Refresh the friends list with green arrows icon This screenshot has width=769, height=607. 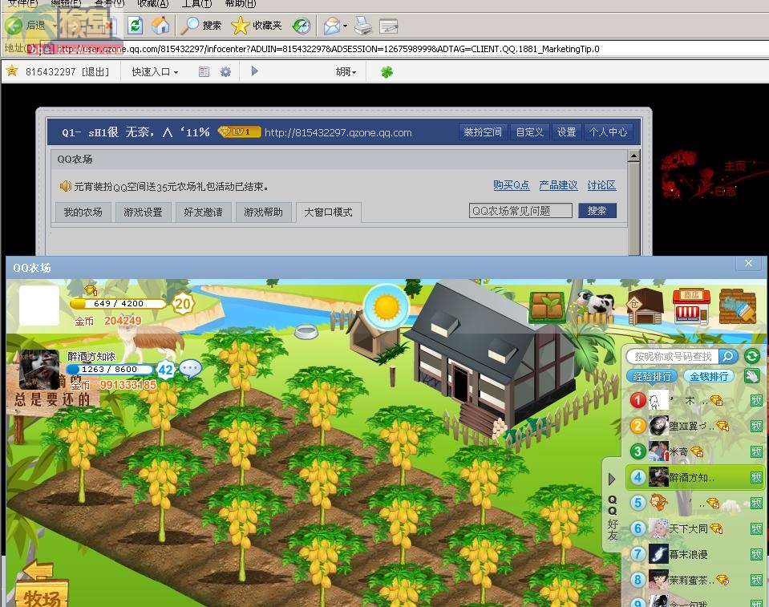pos(752,356)
